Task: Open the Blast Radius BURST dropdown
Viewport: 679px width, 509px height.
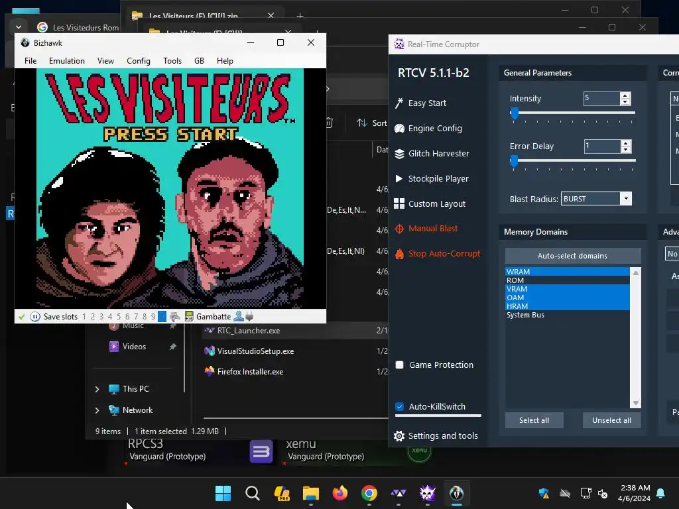Action: coord(596,199)
